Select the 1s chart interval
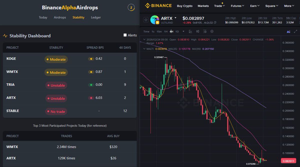This screenshot has height=167, width=300. 153,31
